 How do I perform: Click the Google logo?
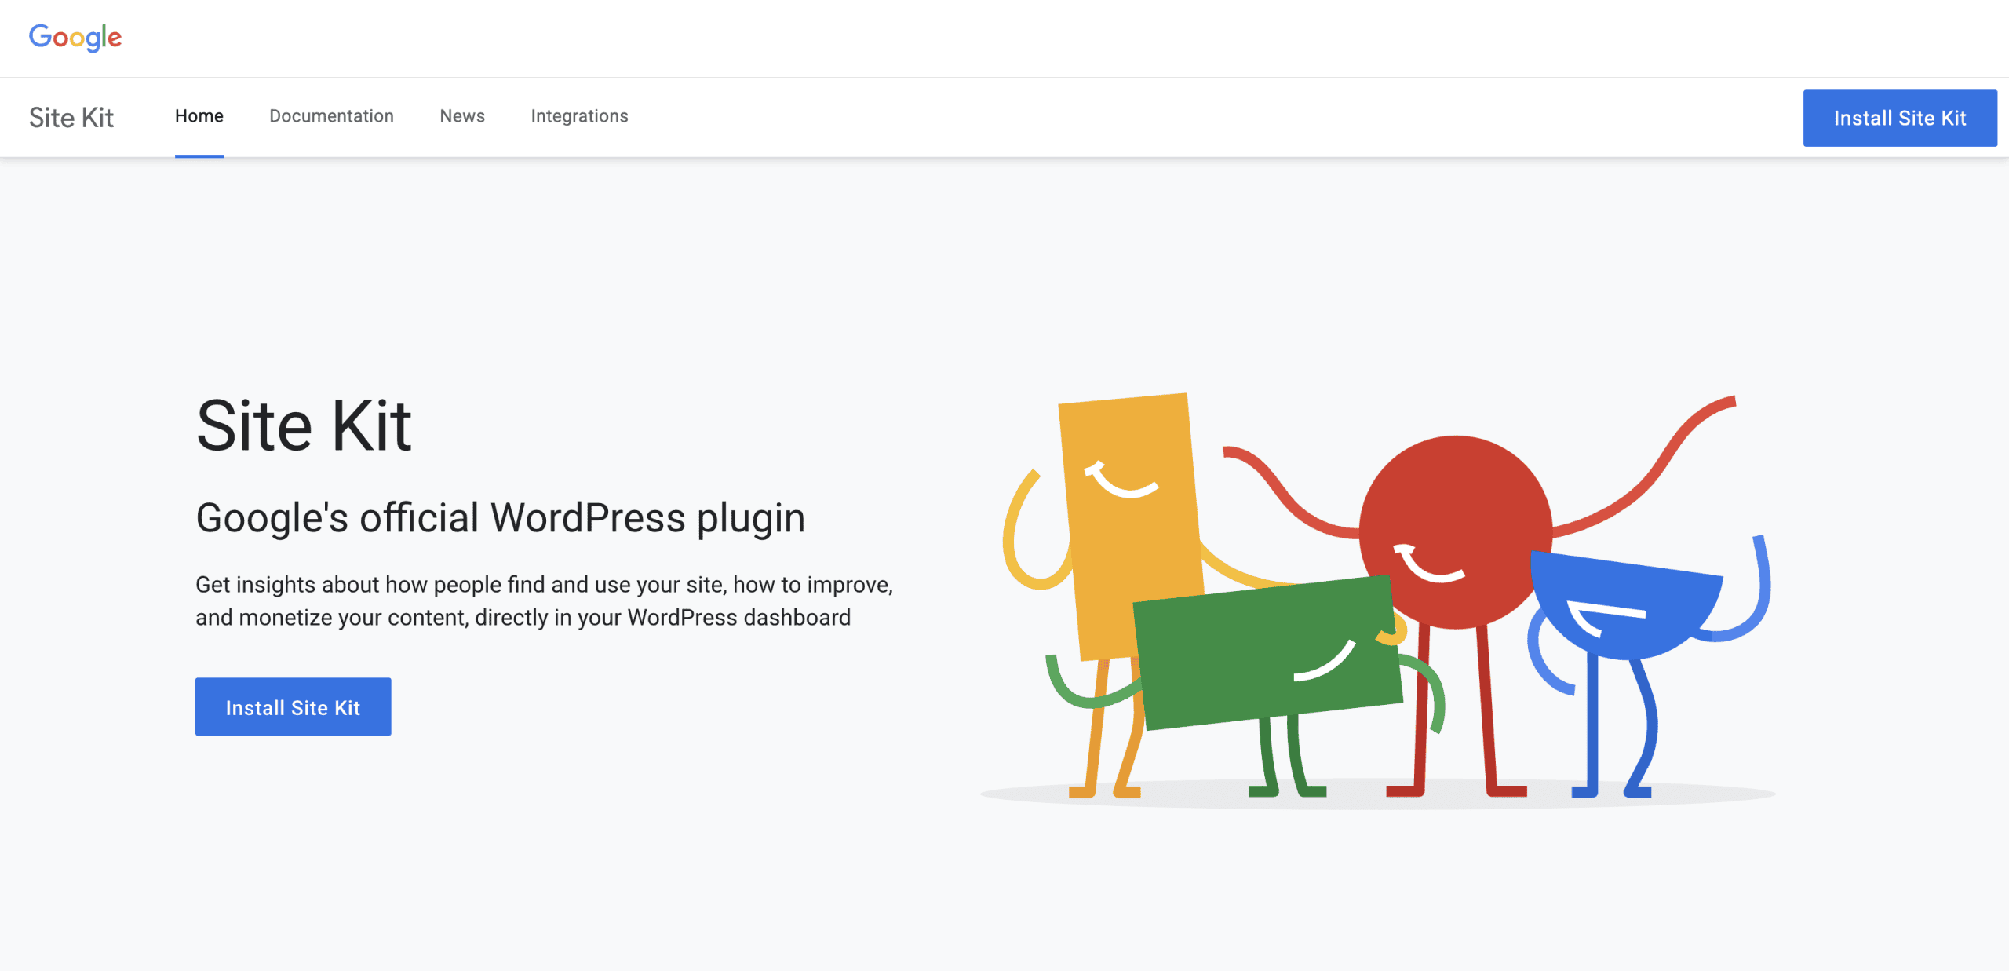[x=75, y=37]
